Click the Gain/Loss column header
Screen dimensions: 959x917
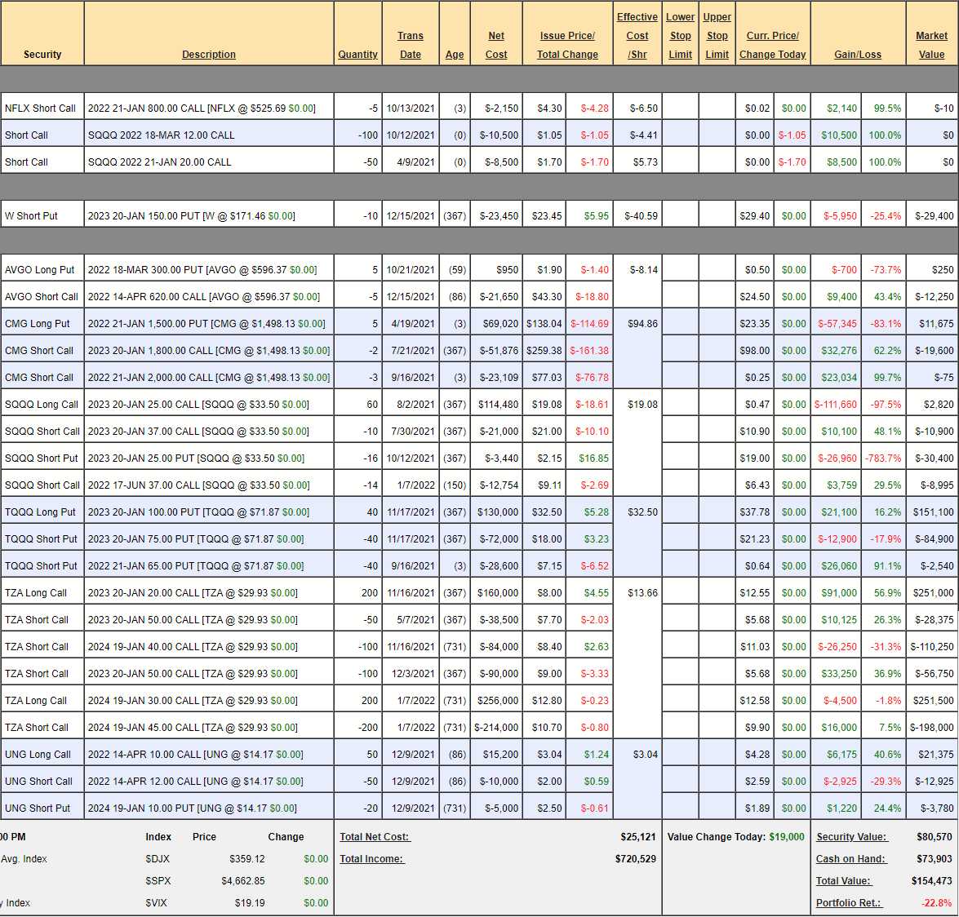(857, 55)
